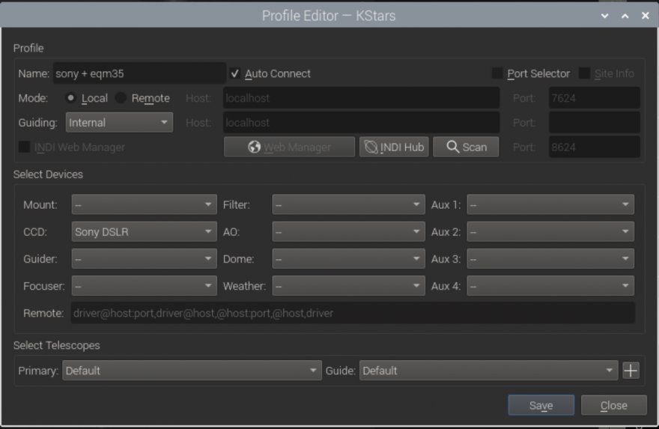Click the Save button
This screenshot has width=659, height=429.
click(541, 405)
